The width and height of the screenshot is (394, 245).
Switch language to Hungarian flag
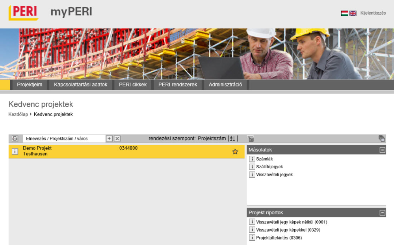(344, 13)
